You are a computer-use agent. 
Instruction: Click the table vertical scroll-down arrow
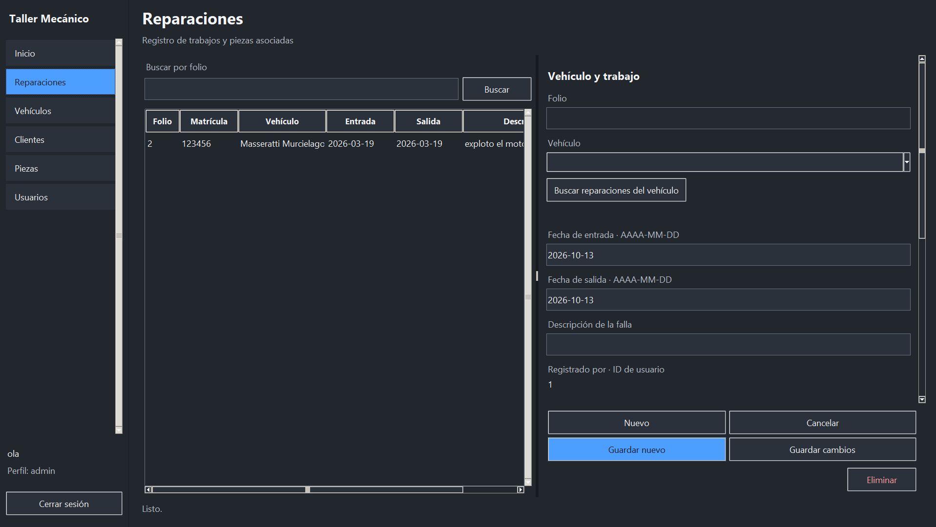(528, 482)
